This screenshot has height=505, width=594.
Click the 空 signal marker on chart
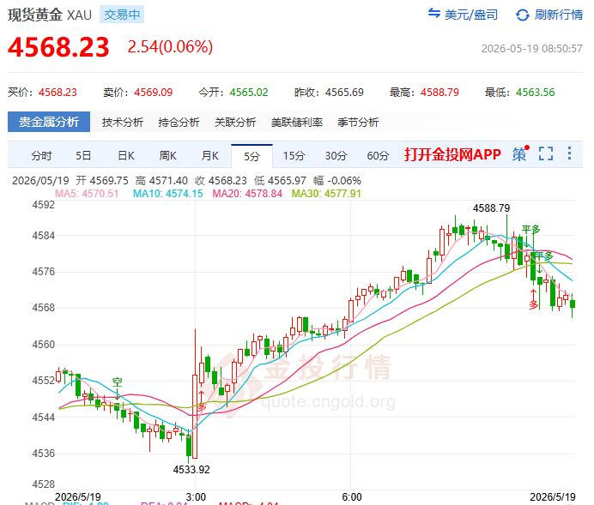[x=118, y=382]
